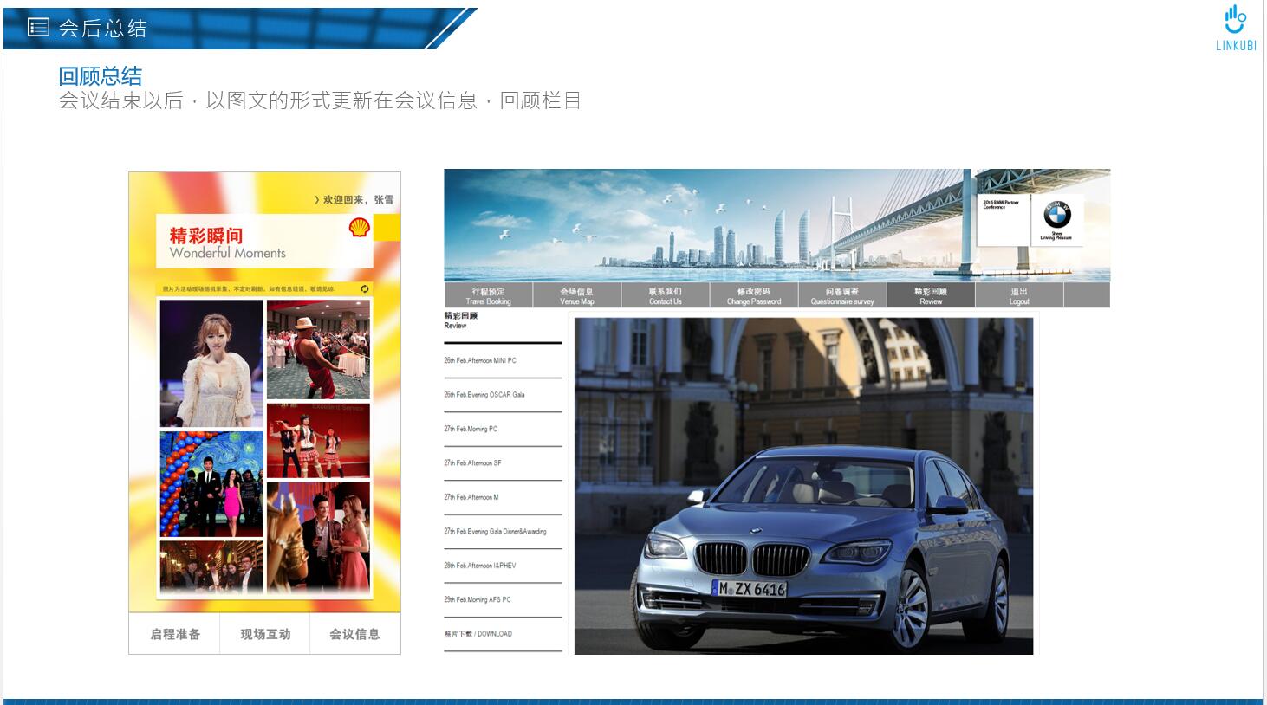Open the 现场互动 tab in the mobile app

(x=265, y=634)
